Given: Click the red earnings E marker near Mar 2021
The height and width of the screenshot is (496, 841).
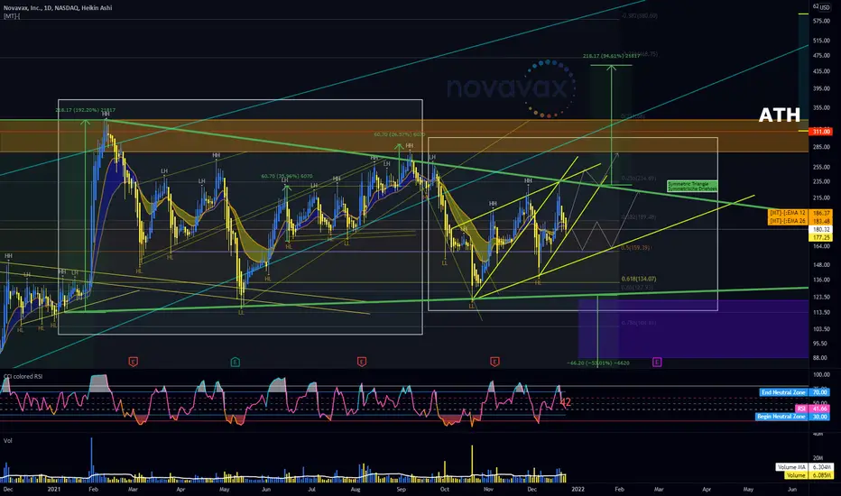Looking at the screenshot, I should [x=133, y=362].
